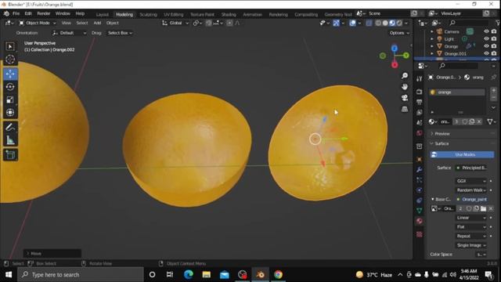Switch to the Sculpting workspace tab
Viewport: 501px width, 282px height.
pos(148,14)
